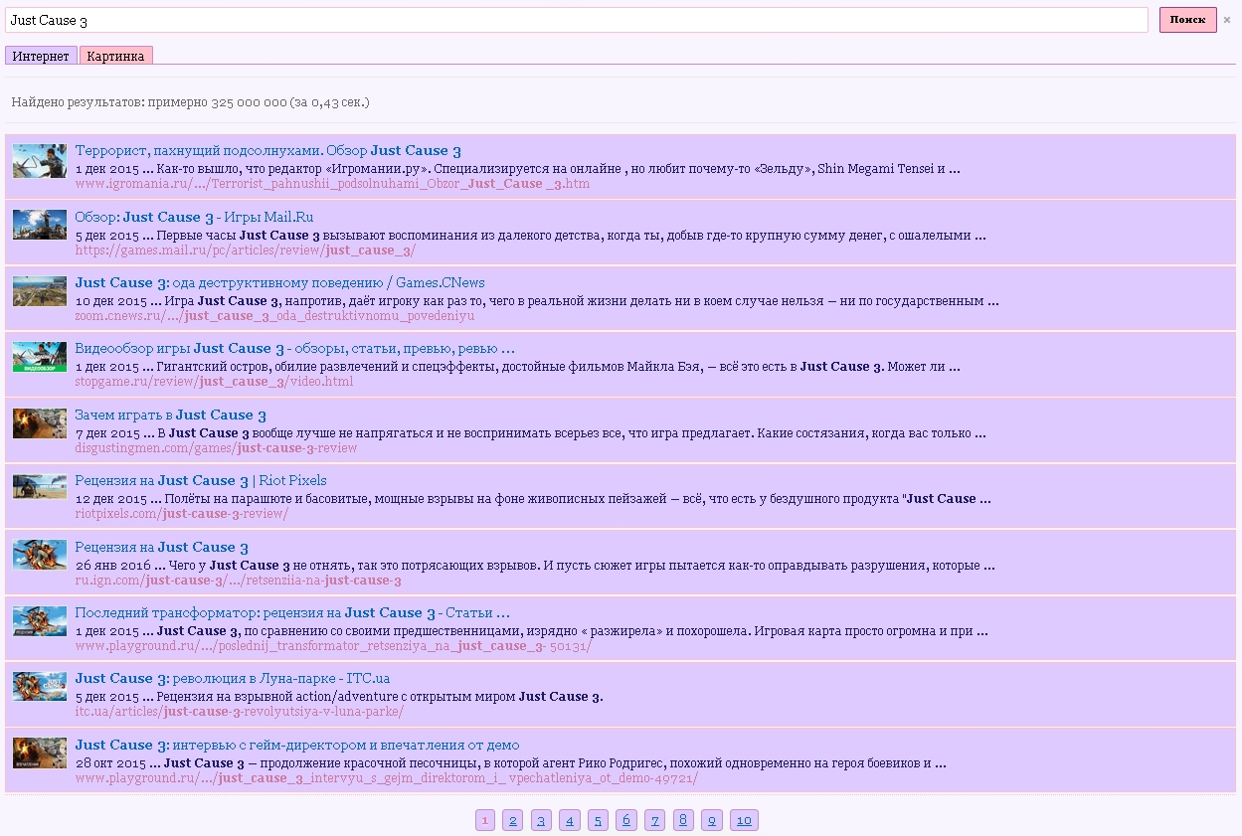Open 'Террорист, пахнущий подсолнухами' review link
This screenshot has height=836, width=1242.
click(x=267, y=151)
